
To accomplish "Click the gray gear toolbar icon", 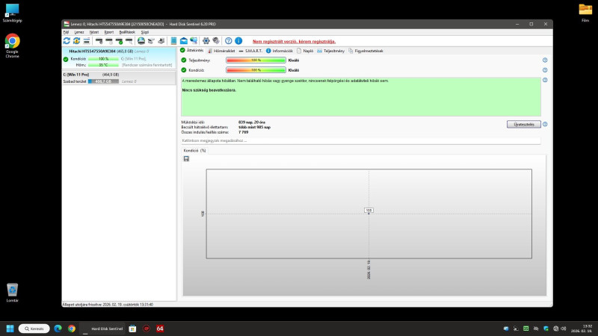I will coord(216,41).
